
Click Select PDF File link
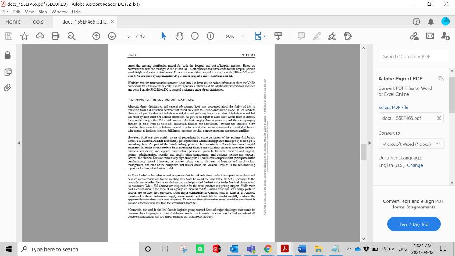393,108
